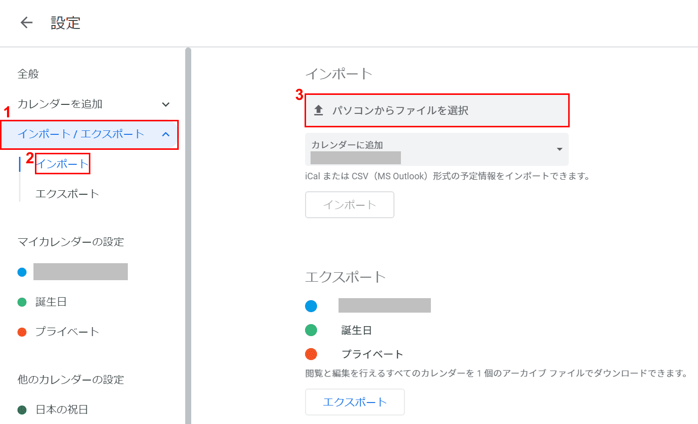Open 全般 settings section
698x424 pixels.
point(28,74)
